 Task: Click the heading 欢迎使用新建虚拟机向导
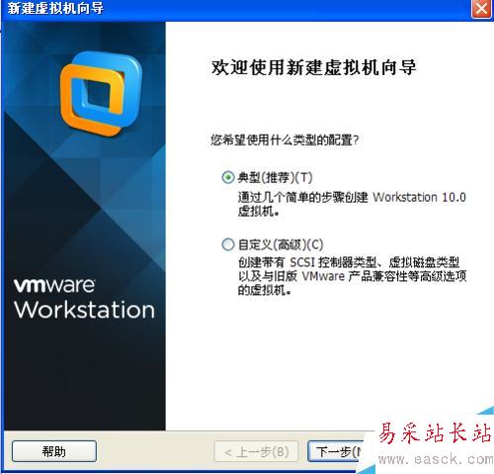pyautogui.click(x=313, y=67)
